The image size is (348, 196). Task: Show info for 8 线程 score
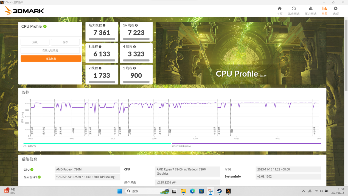coord(100,47)
